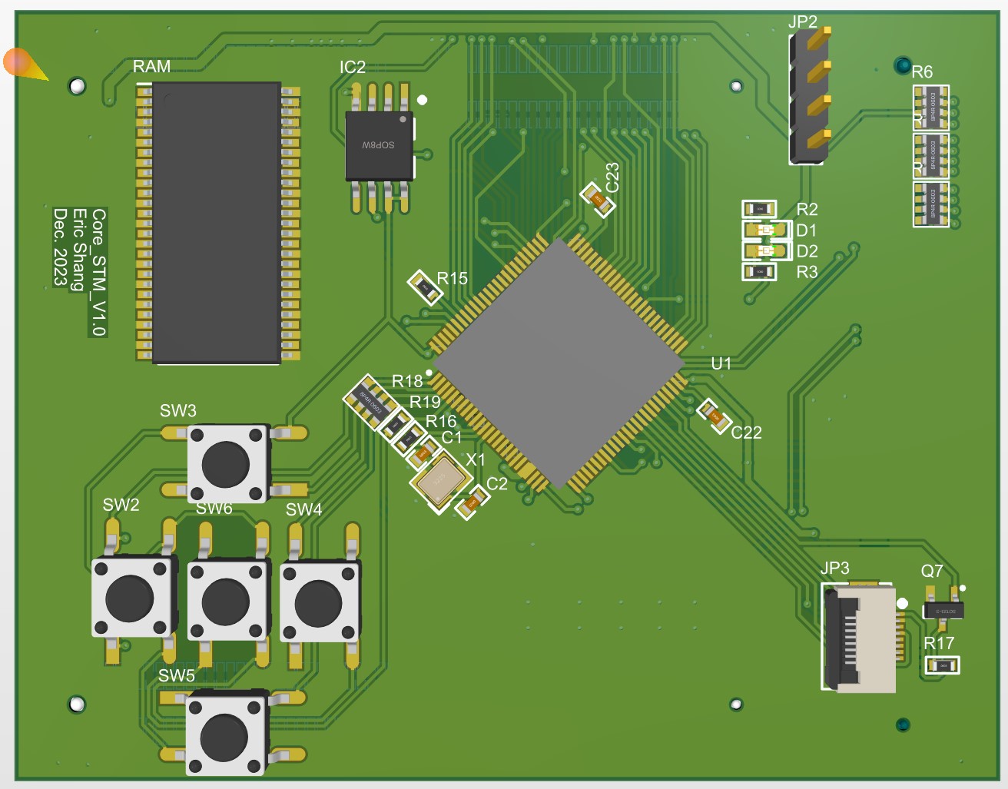Select the Q7 transistor
Image resolution: width=1008 pixels, height=789 pixels.
coord(943,609)
